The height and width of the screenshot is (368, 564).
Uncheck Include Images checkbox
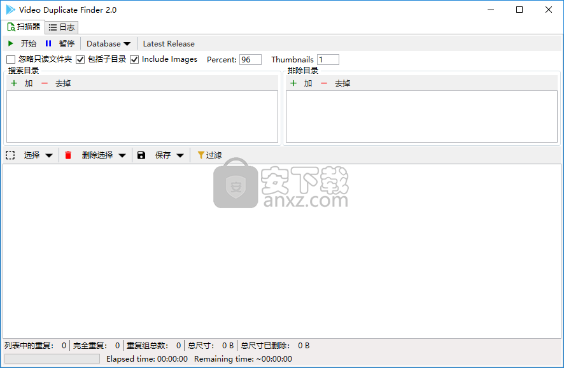134,59
